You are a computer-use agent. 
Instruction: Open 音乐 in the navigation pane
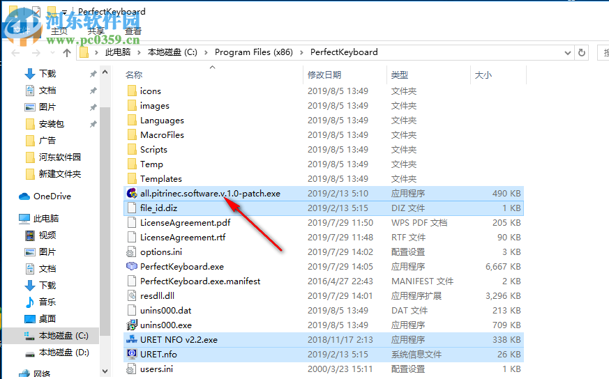tap(47, 302)
